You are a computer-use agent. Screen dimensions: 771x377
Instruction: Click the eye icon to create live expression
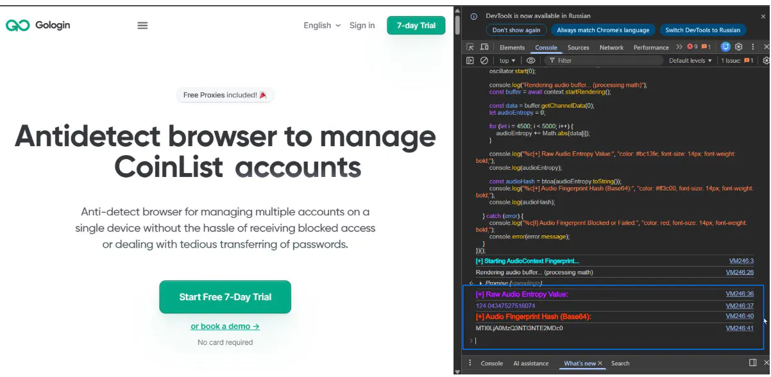pos(531,60)
